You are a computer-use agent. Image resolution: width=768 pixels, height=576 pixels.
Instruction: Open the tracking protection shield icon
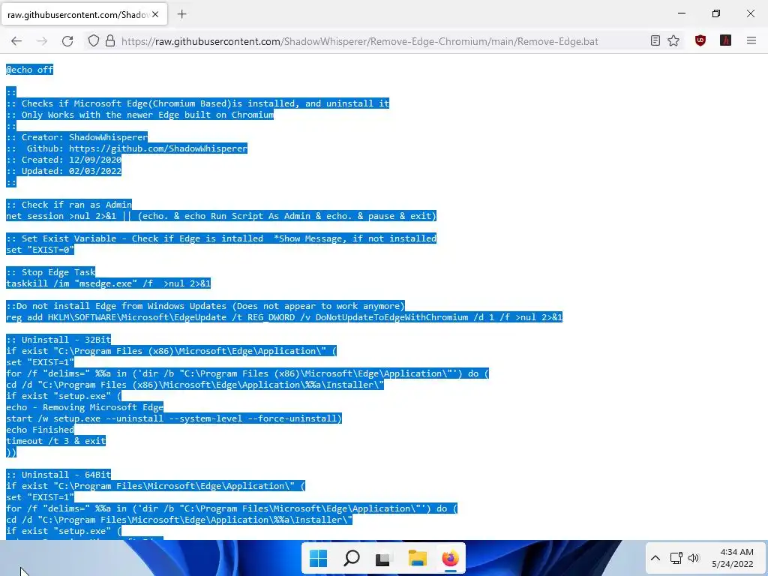tap(93, 41)
